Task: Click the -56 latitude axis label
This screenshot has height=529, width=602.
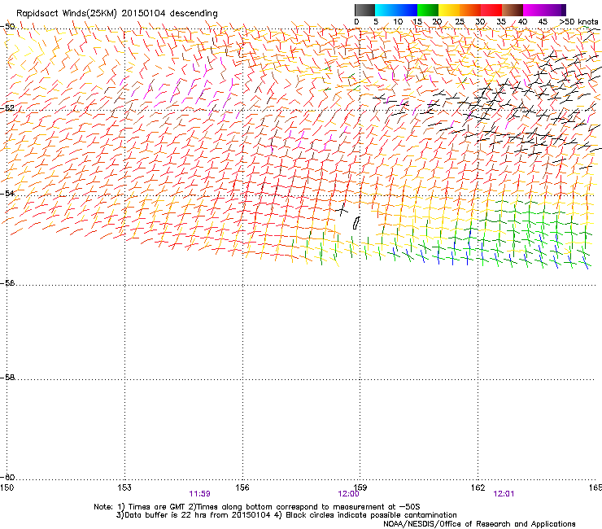Action: pyautogui.click(x=8, y=282)
